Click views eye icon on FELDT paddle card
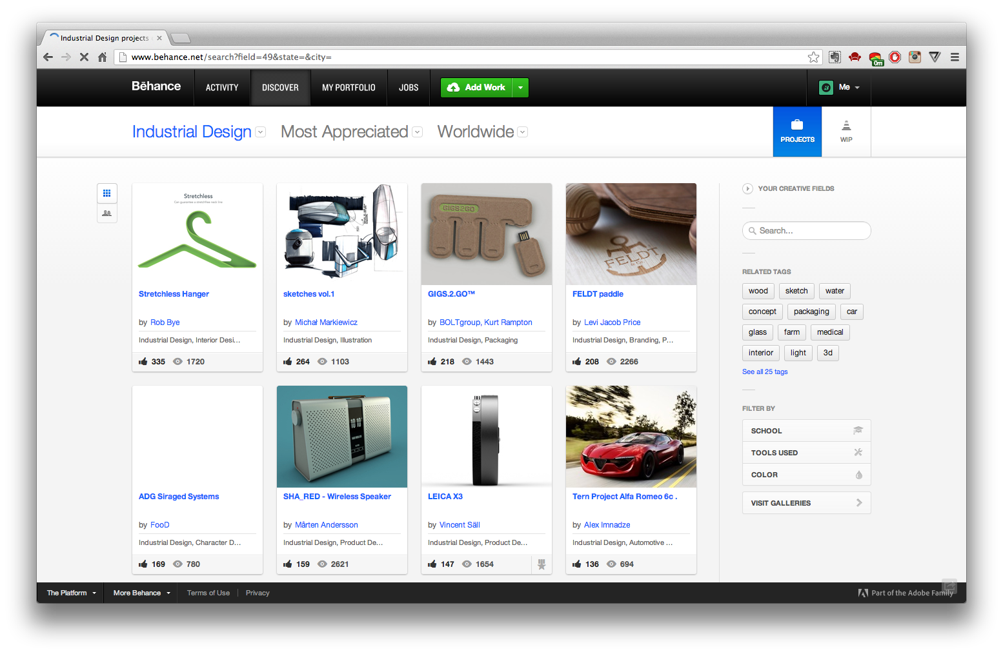This screenshot has height=654, width=1003. coord(611,362)
